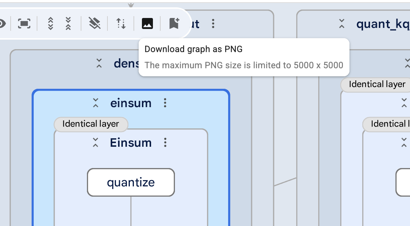Click the add bookmark icon
This screenshot has height=226, width=410.
[x=174, y=24]
